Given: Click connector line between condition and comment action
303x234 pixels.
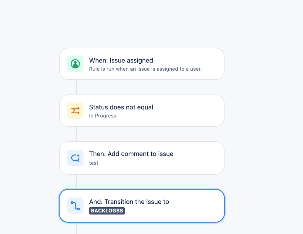Looking at the screenshot, I should point(76,134).
